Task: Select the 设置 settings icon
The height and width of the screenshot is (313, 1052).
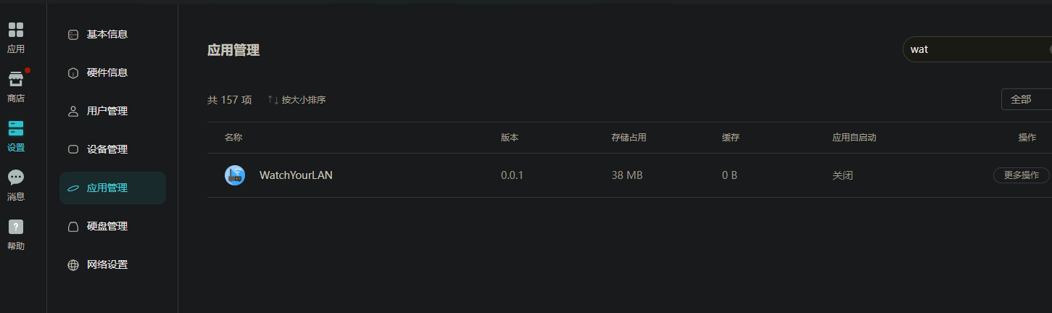Action: tap(16, 128)
